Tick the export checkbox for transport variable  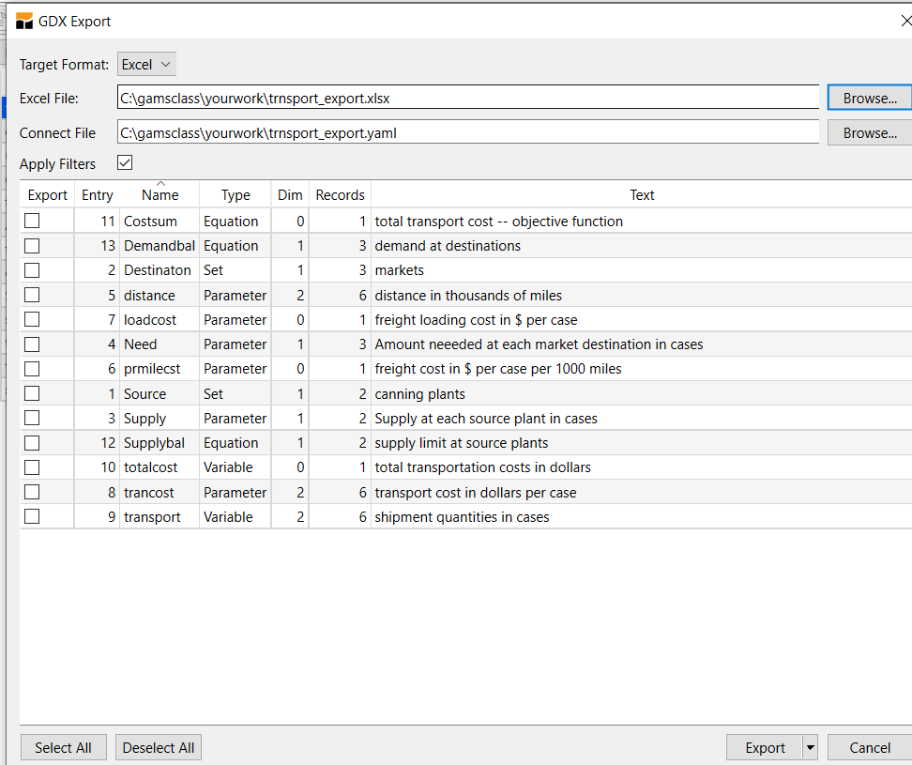(33, 516)
